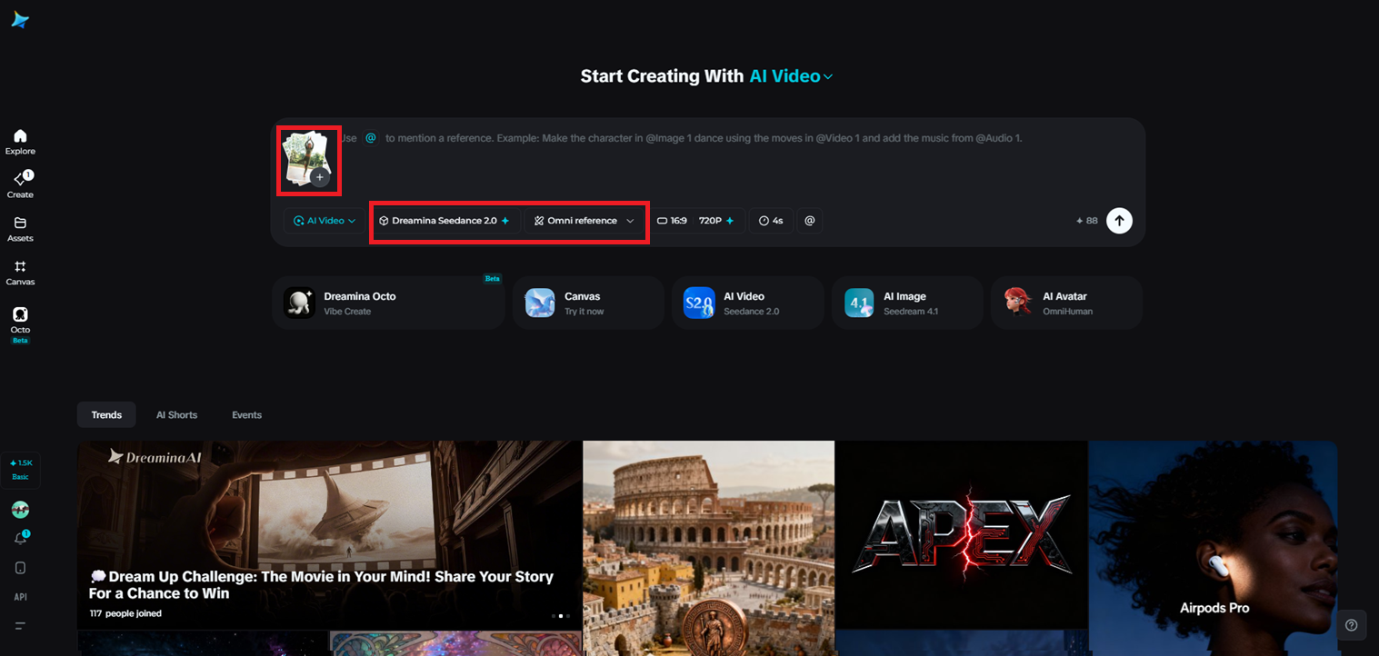The height and width of the screenshot is (656, 1379).
Task: Click the Dreamina Octo card icon
Action: coord(299,303)
